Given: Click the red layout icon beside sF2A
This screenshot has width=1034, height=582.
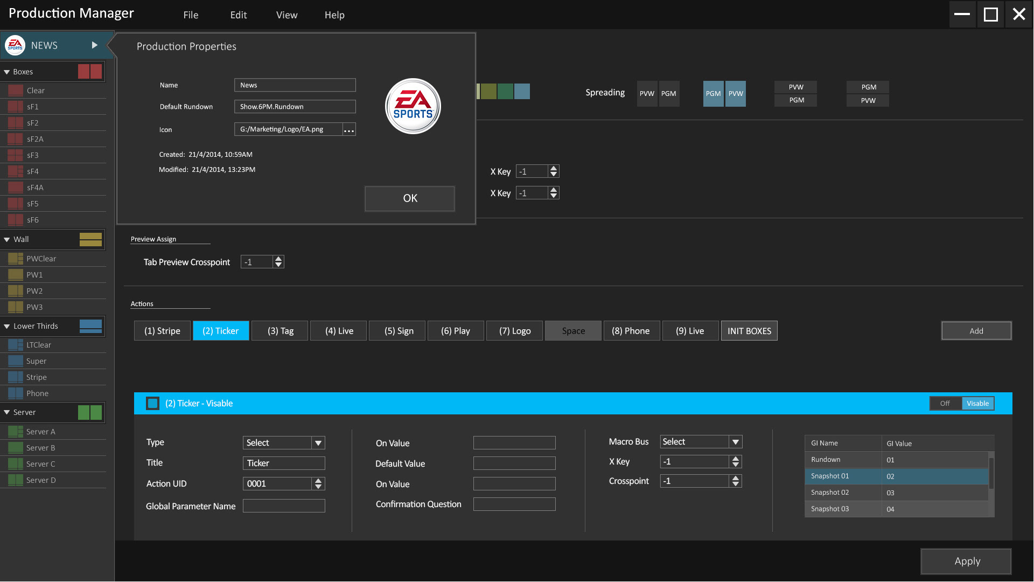Looking at the screenshot, I should coord(16,139).
